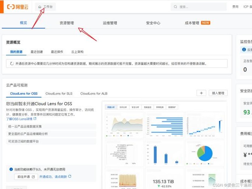Click the alert count 0 in the monitoring card
This screenshot has width=252, height=189.
[x=245, y=70]
